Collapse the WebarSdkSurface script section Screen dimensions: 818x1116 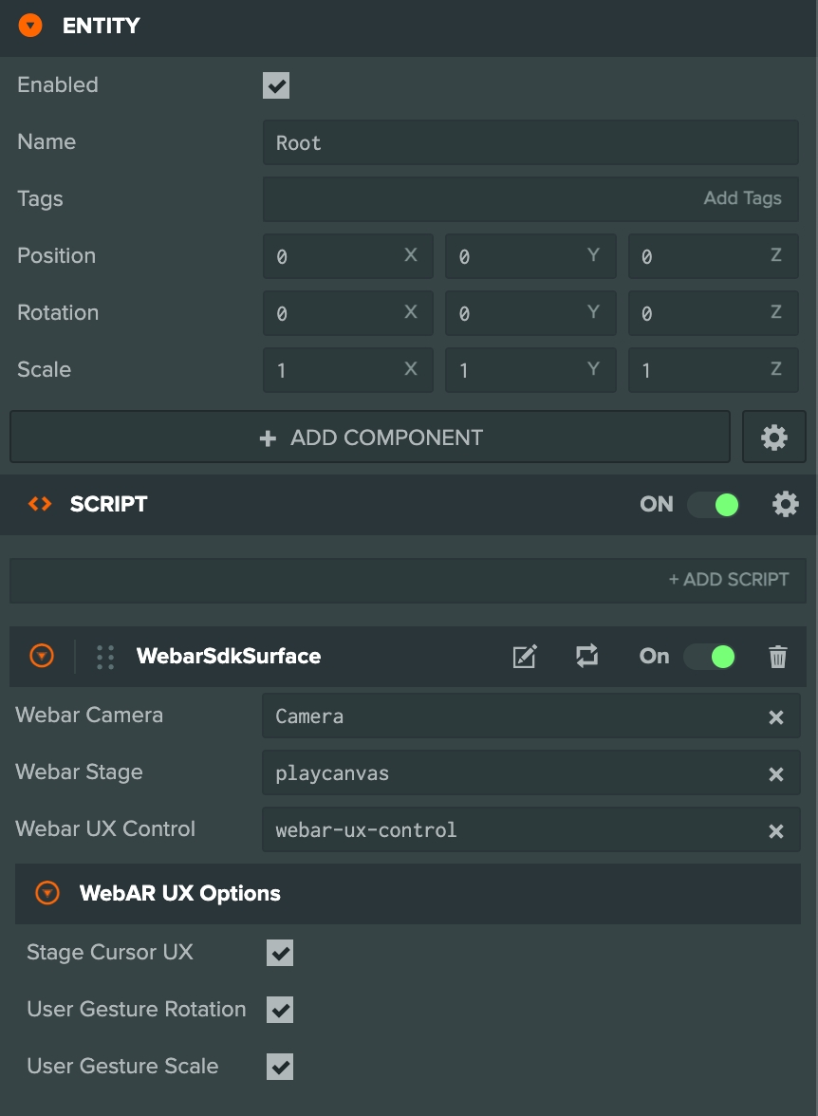point(42,656)
